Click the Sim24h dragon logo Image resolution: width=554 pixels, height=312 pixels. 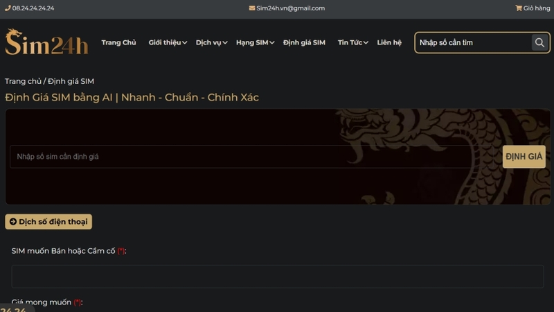coord(46,42)
